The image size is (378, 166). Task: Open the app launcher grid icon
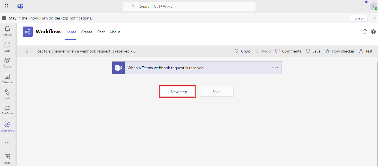click(x=7, y=6)
